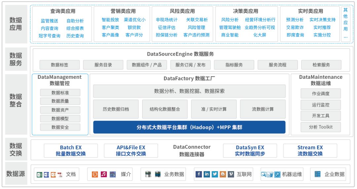This screenshot has width=357, height=189.
Task: Click 数据质量 in DataManagement panel
Action: 60,101
